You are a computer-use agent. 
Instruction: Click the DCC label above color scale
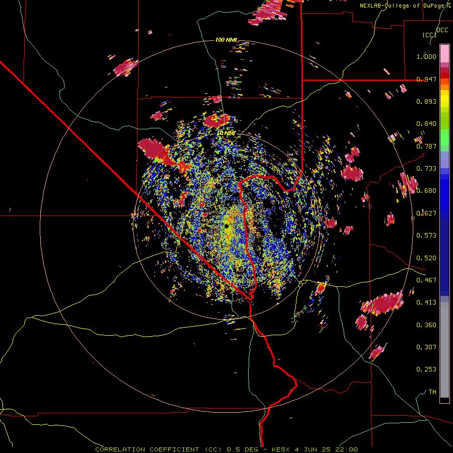coord(442,30)
